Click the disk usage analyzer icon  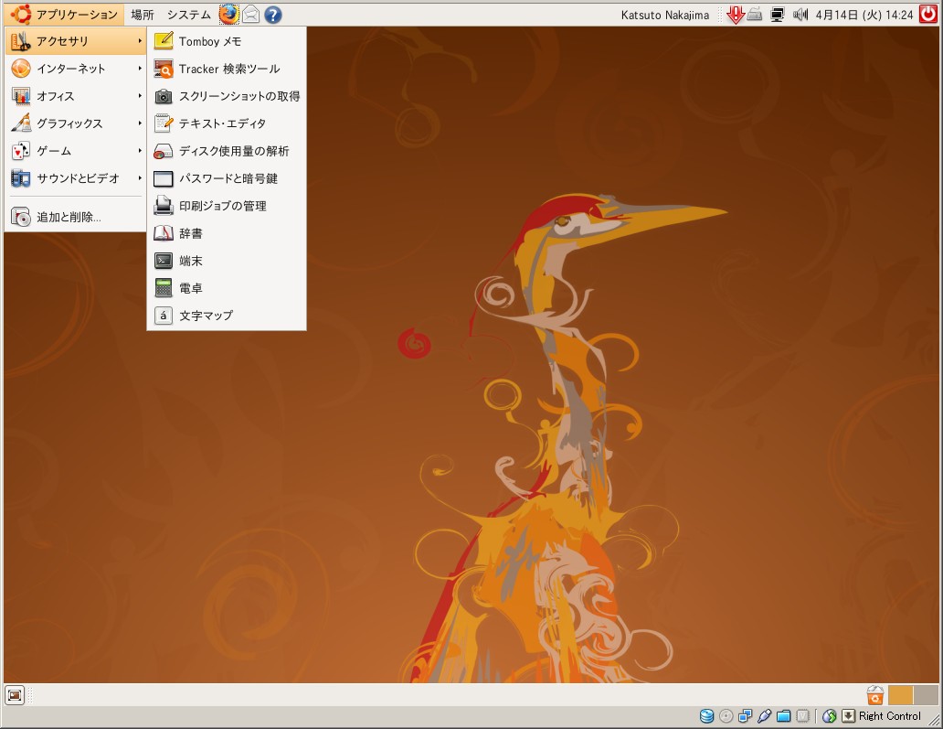coord(163,151)
